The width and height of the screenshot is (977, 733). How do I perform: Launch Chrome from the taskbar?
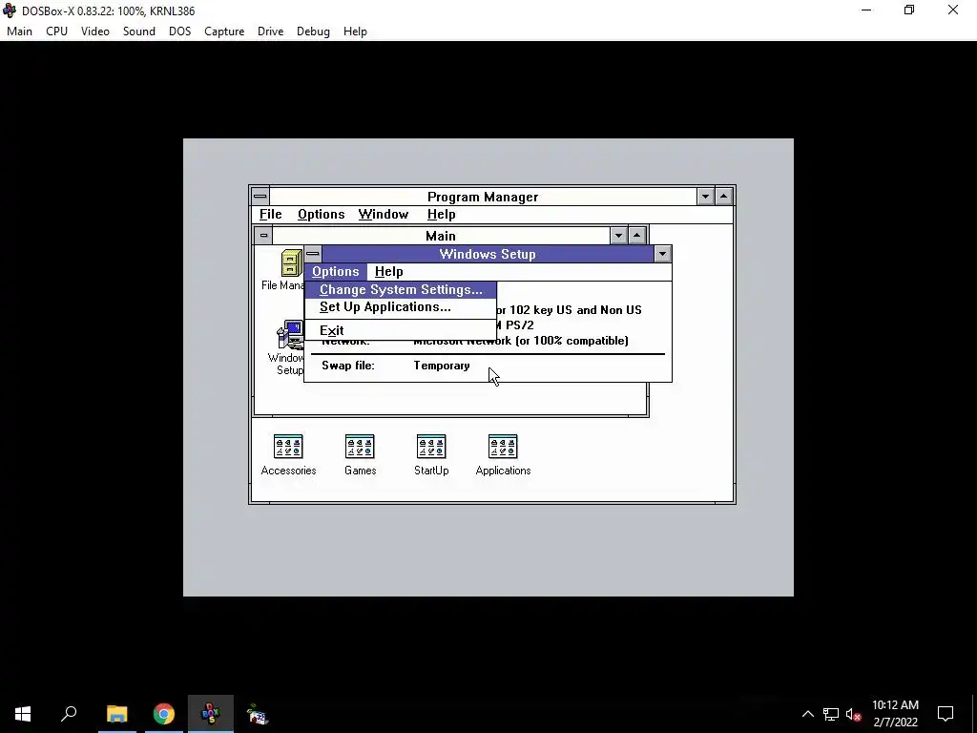pos(164,714)
